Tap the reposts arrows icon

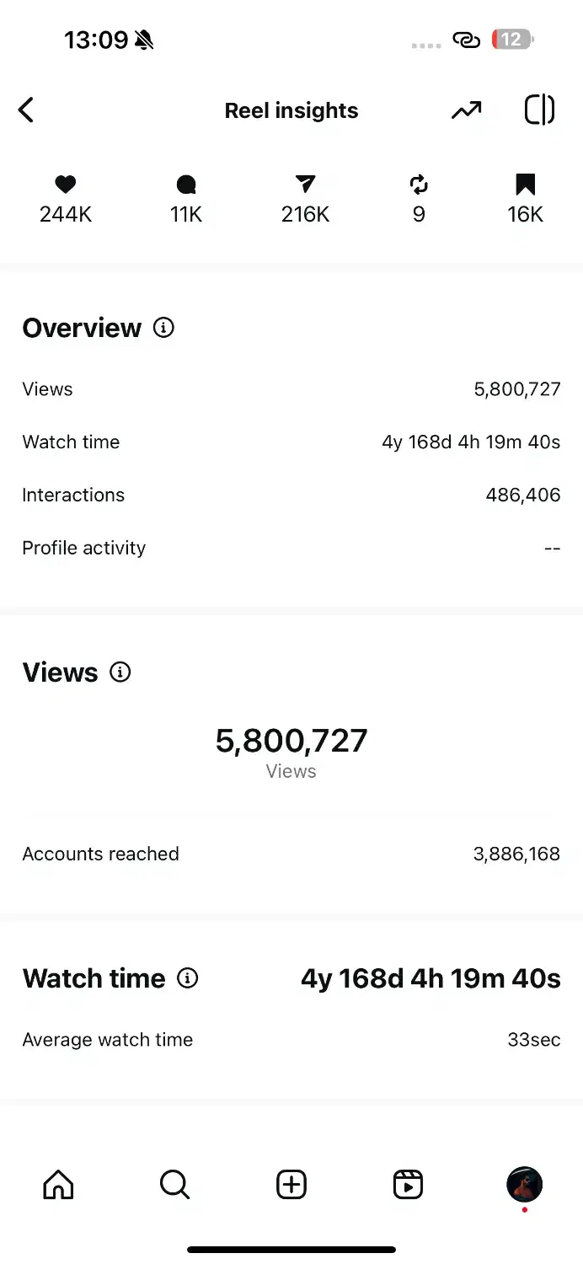click(x=419, y=185)
